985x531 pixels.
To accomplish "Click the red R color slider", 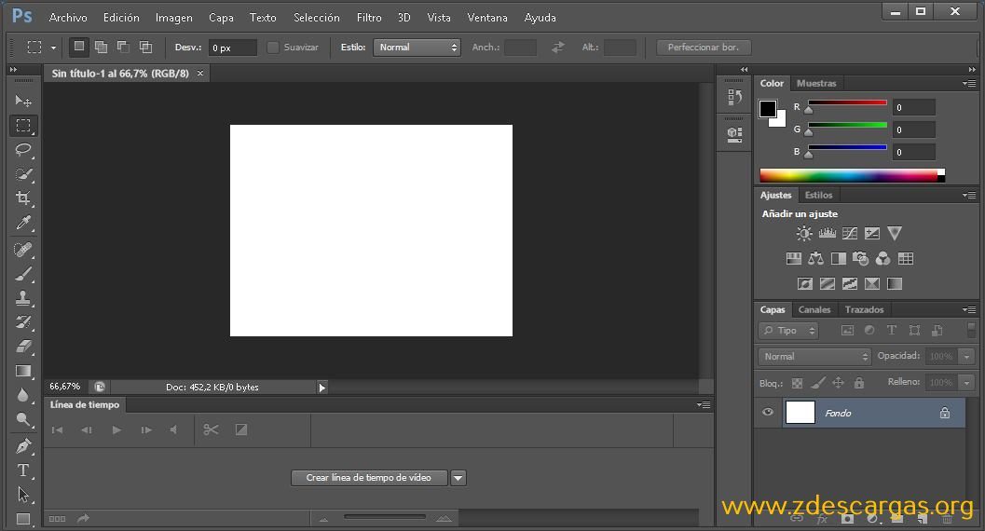I will (x=847, y=102).
